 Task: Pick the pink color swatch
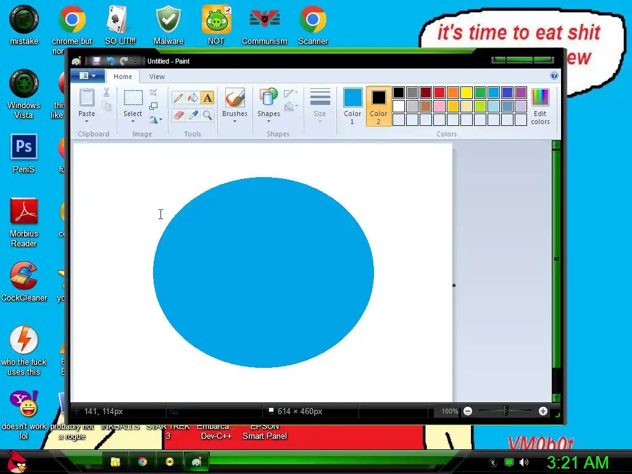tap(439, 106)
